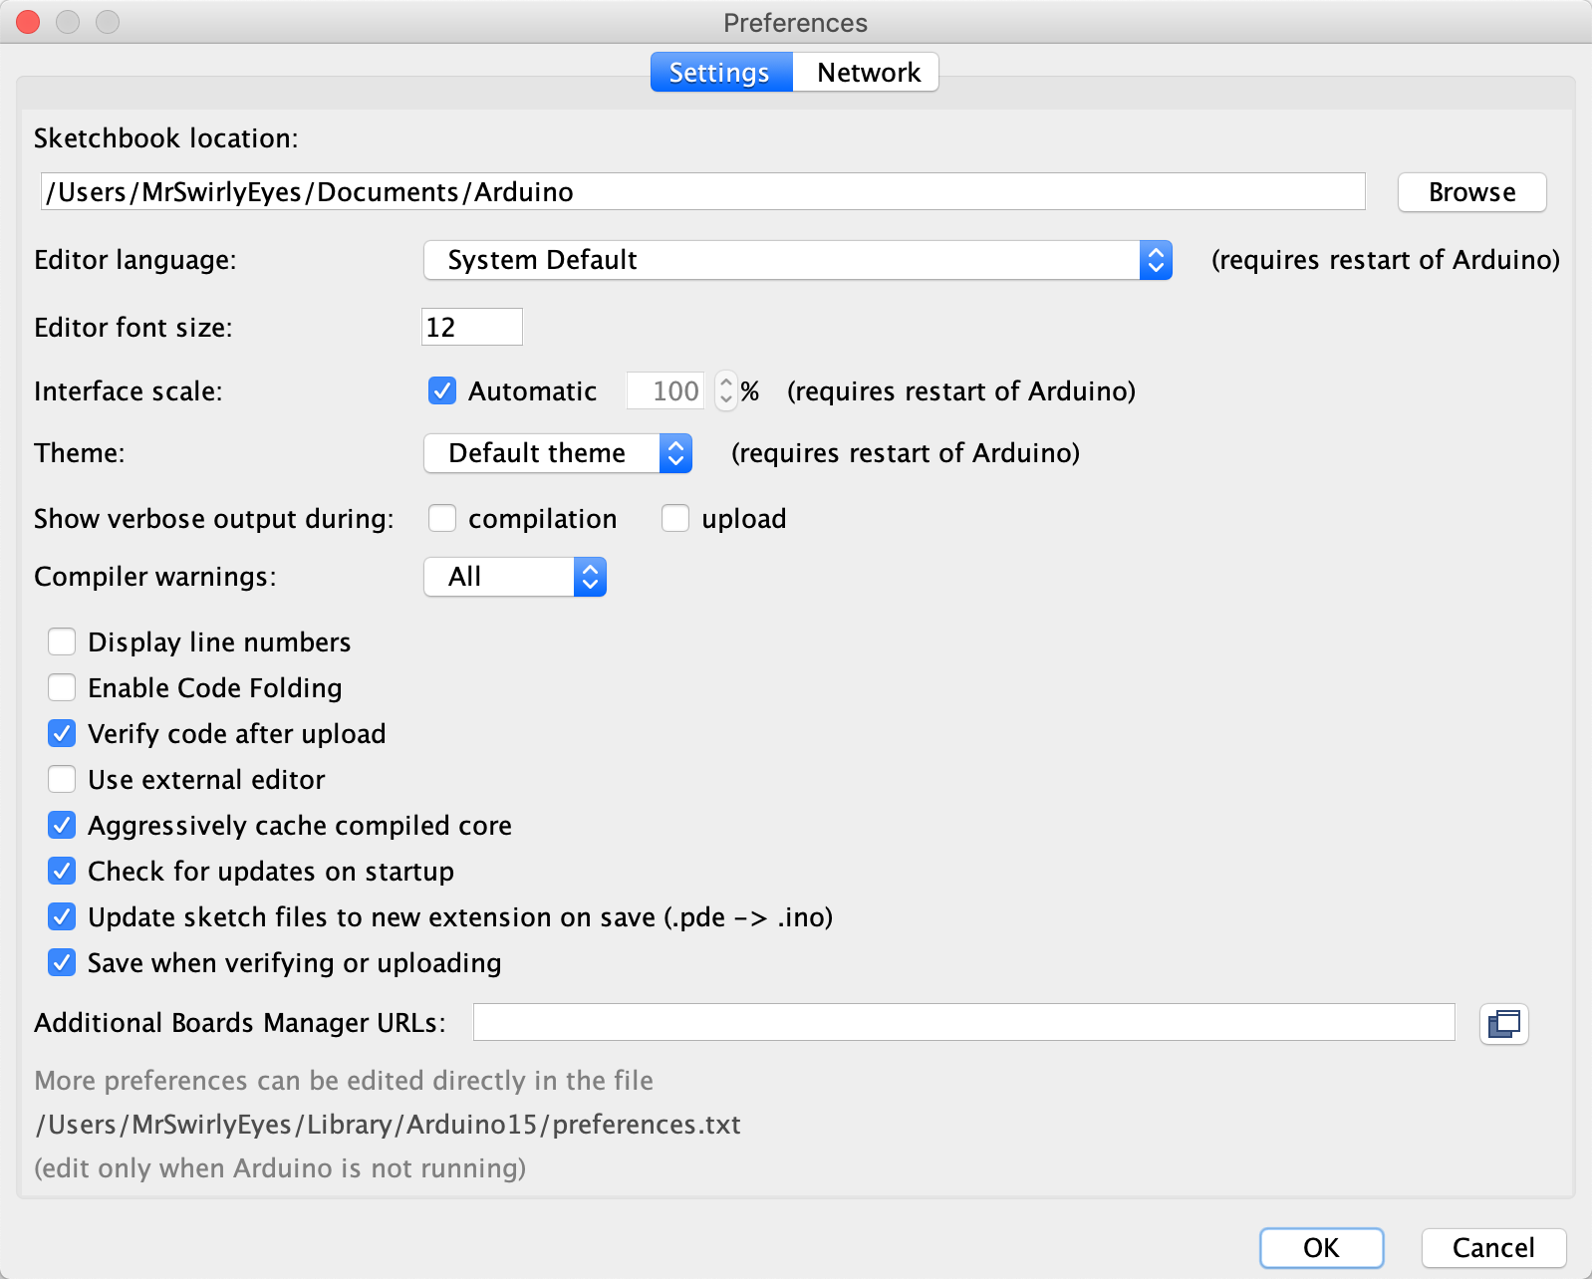The height and width of the screenshot is (1279, 1592).
Task: Disable Aggressively cache compiled core
Action: click(x=62, y=826)
